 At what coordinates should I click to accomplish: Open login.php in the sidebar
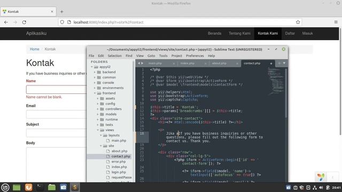click(119, 172)
